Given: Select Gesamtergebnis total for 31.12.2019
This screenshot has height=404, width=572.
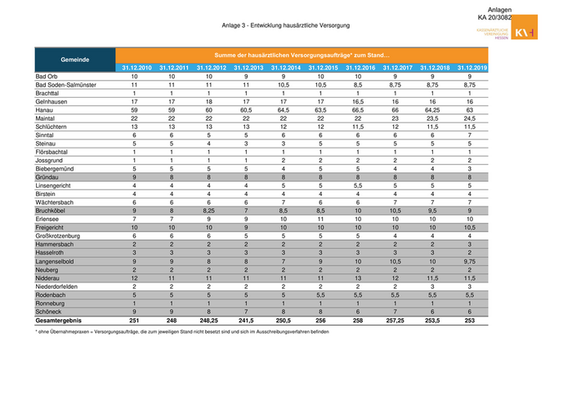Looking at the screenshot, I should pyautogui.click(x=471, y=321).
